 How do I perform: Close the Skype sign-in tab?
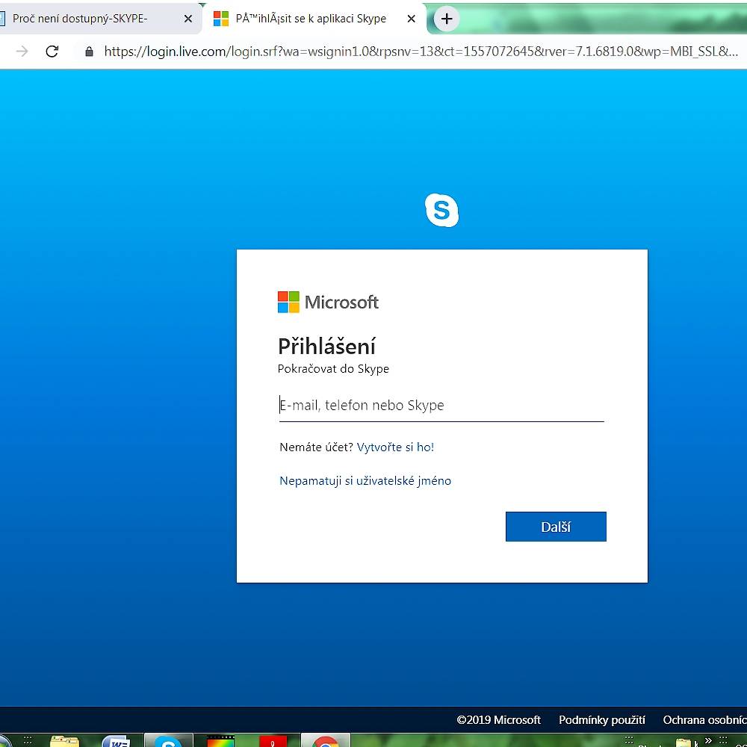tap(411, 19)
